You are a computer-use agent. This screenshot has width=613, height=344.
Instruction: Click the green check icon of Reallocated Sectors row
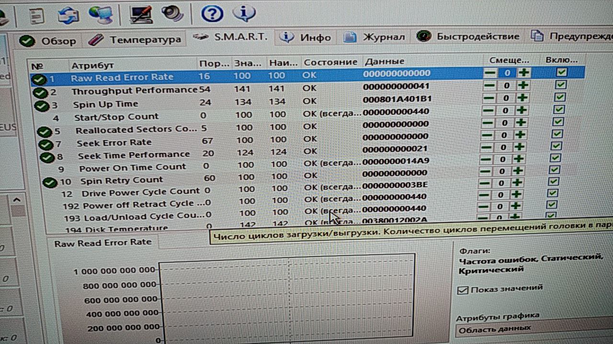pyautogui.click(x=45, y=131)
